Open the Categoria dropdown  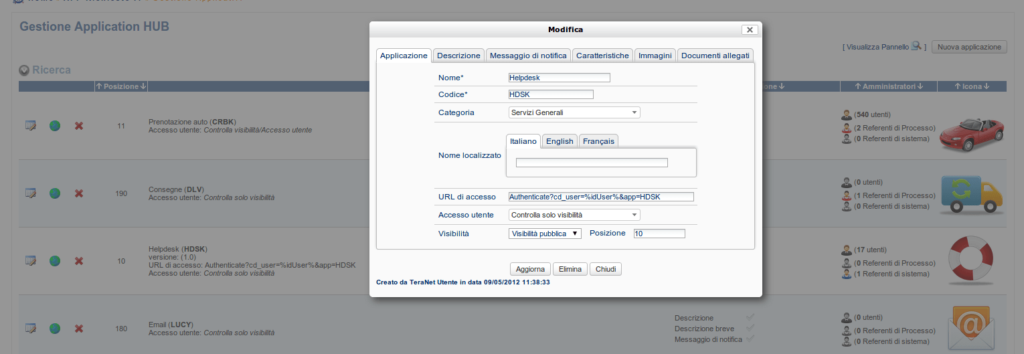click(x=574, y=112)
